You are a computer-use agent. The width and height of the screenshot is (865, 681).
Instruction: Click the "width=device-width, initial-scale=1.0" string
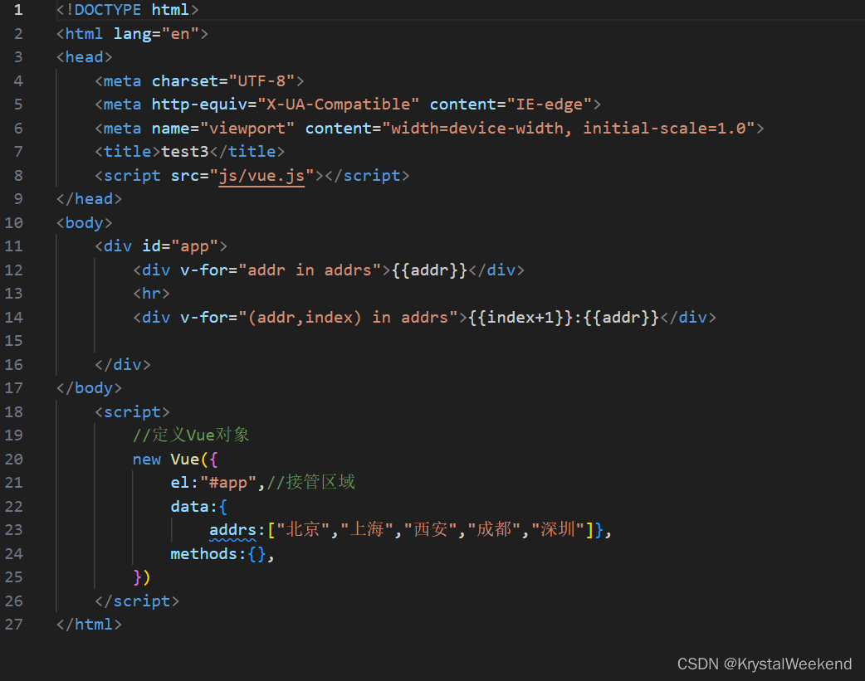568,128
